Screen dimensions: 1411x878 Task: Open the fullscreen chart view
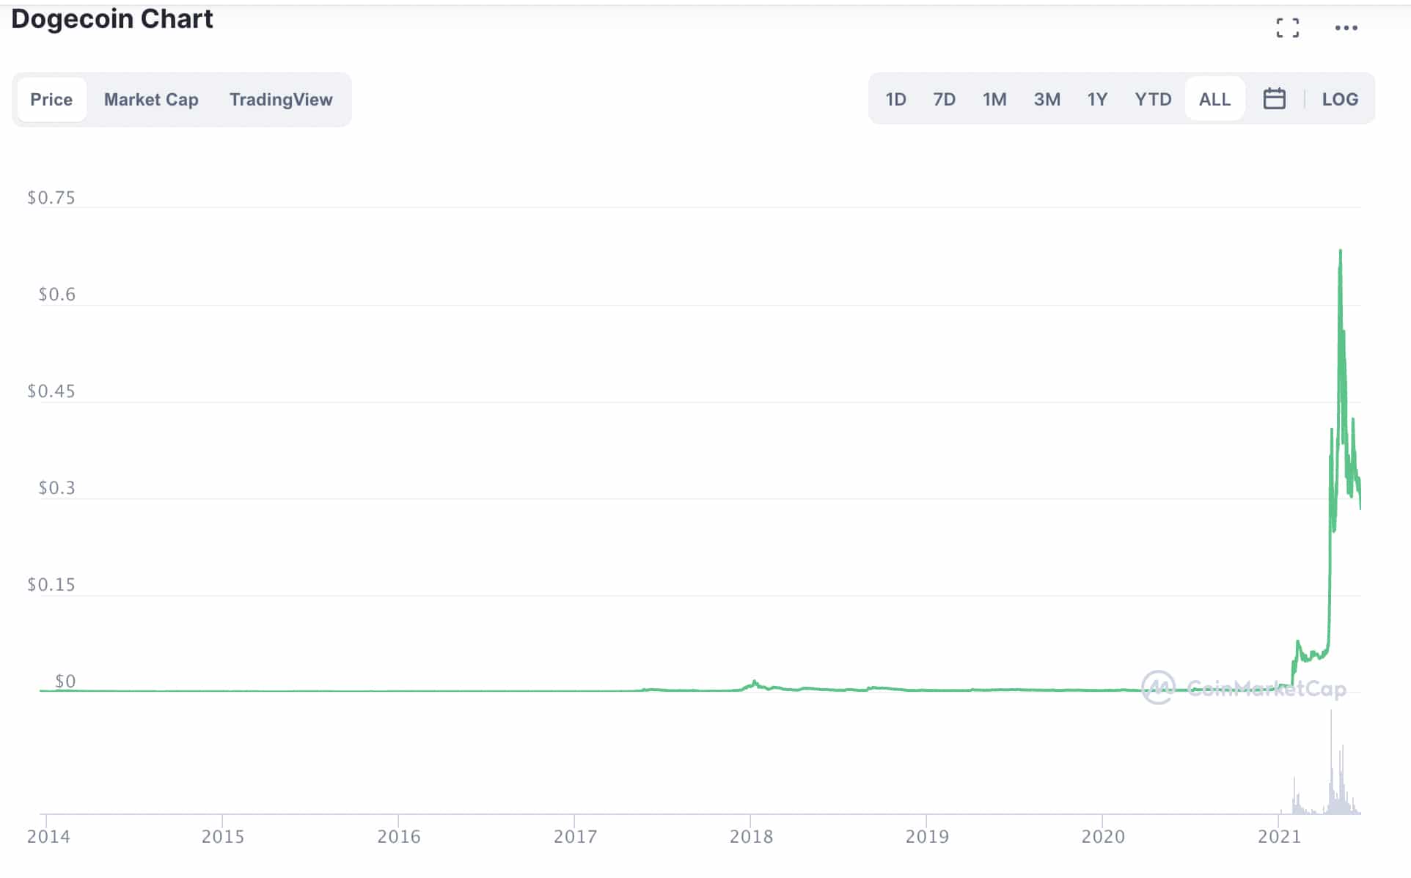[x=1287, y=28]
